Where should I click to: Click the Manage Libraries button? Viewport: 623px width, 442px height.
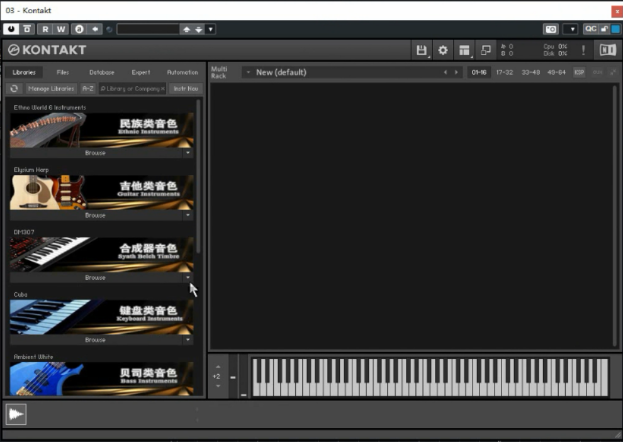point(52,89)
